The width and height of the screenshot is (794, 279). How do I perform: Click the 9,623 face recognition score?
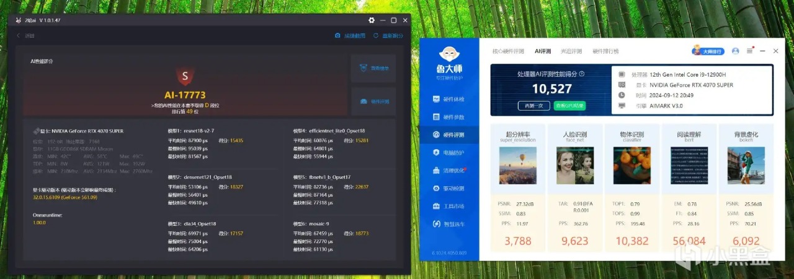575,242
